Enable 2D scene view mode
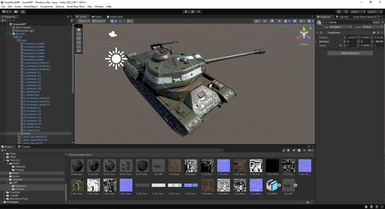 point(265,21)
